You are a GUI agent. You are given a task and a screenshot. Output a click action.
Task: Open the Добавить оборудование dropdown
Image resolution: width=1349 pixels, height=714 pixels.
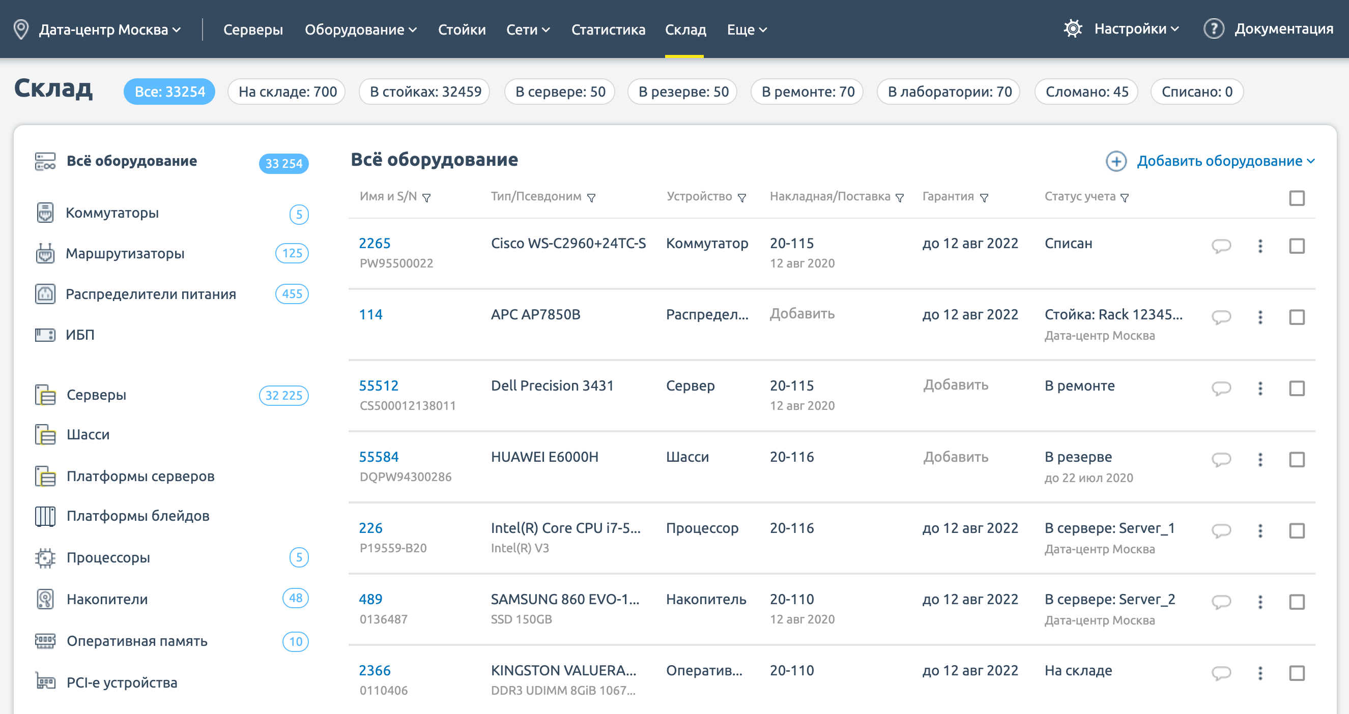[1225, 161]
